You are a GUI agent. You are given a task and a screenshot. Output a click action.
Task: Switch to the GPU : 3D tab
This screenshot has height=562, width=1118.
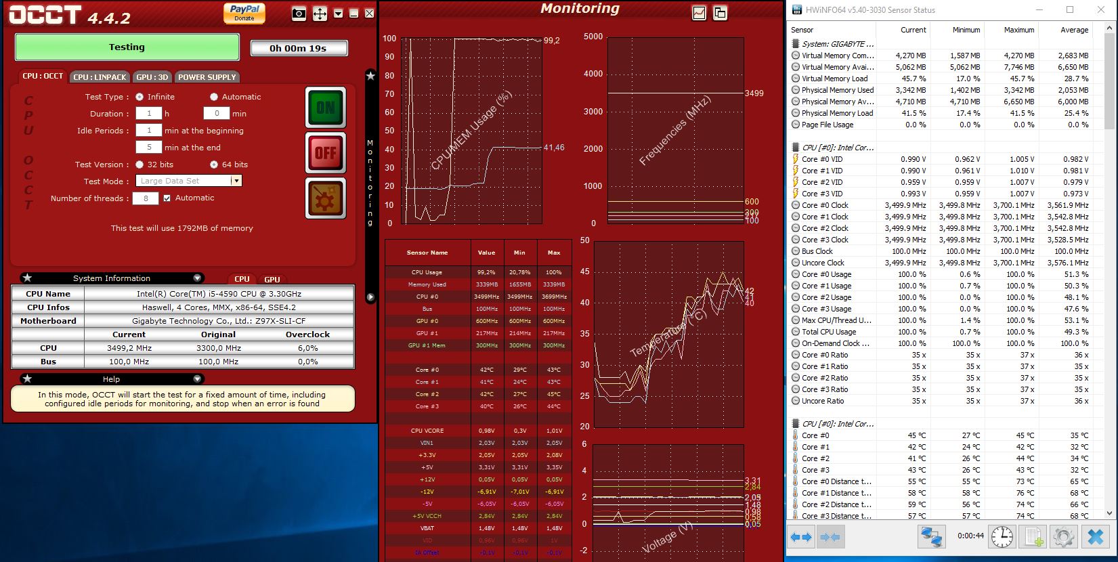pos(152,77)
